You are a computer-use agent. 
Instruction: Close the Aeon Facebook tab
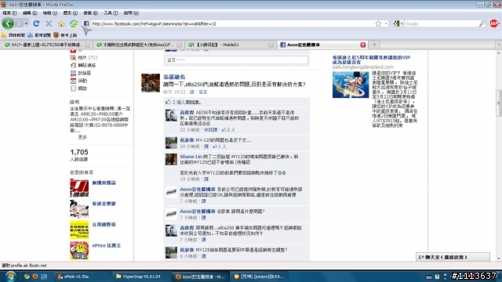(362, 45)
